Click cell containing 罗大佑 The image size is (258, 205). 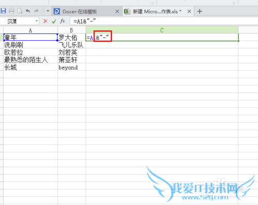tap(72, 38)
